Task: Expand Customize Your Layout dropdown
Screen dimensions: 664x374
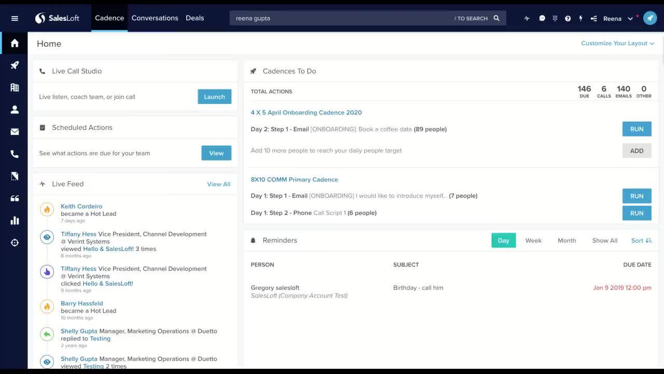Action: [x=618, y=43]
